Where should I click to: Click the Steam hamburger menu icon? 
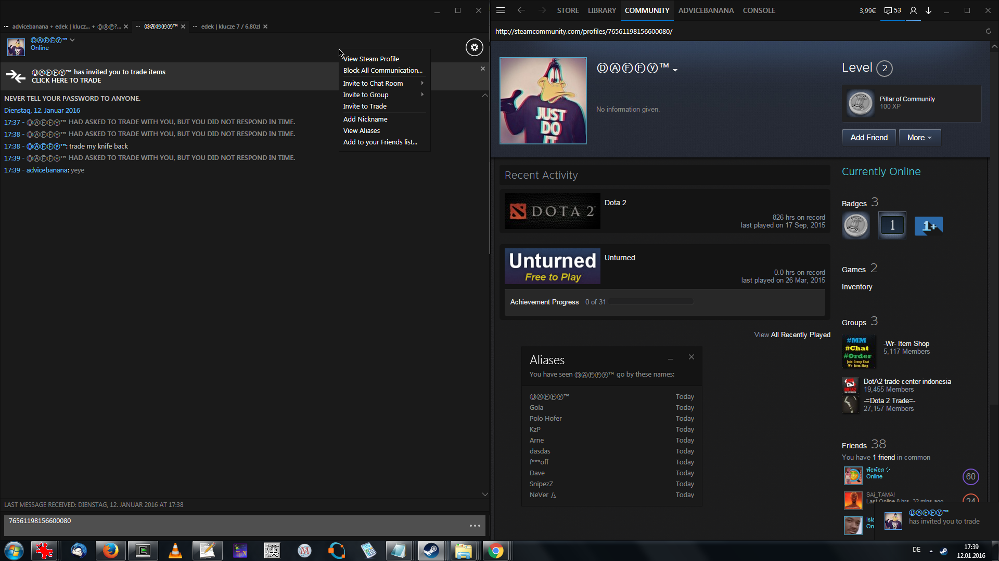501,10
